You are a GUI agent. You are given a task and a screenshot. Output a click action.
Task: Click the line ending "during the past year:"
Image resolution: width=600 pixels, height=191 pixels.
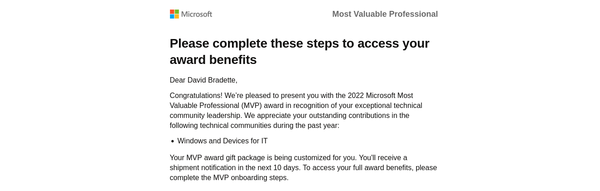[x=255, y=126]
